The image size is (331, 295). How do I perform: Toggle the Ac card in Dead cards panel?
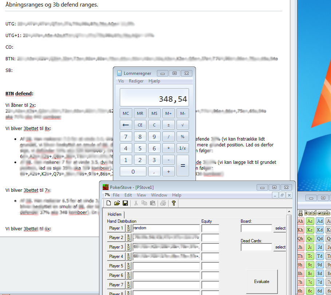310,221
